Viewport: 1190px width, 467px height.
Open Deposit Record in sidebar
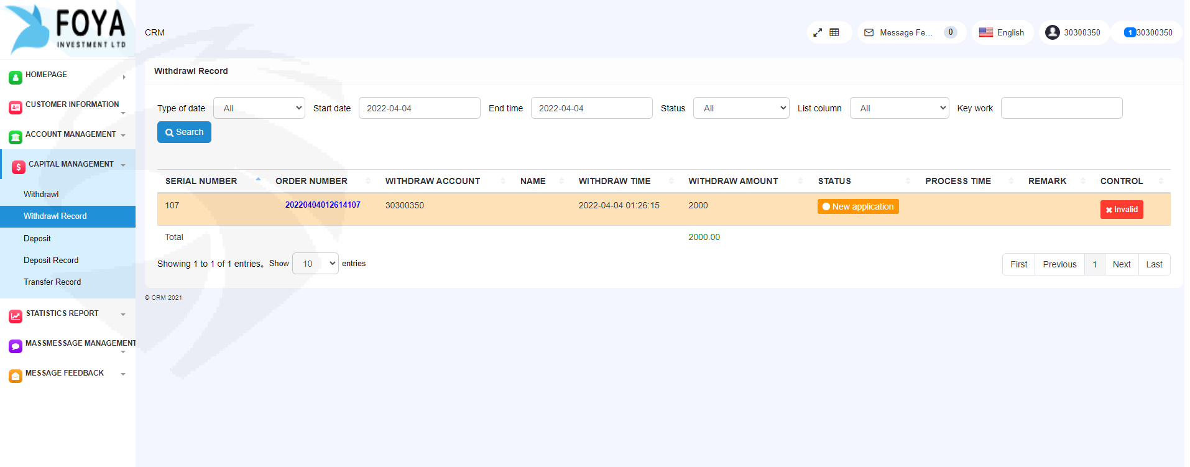coord(51,260)
